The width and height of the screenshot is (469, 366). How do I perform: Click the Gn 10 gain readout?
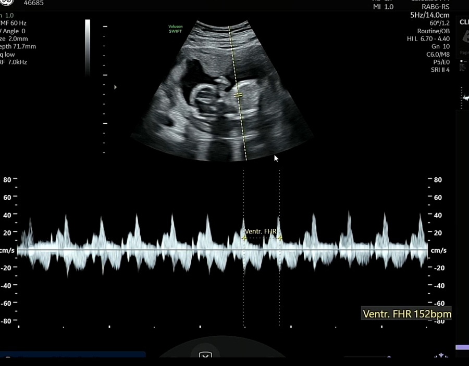tap(440, 46)
